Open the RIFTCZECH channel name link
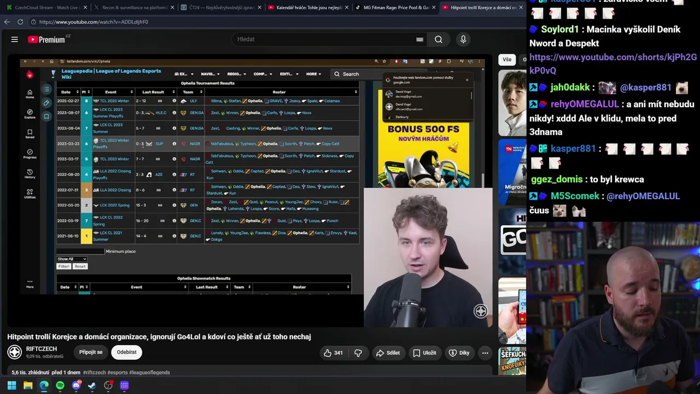The width and height of the screenshot is (700, 394). tap(41, 349)
